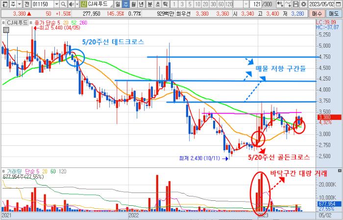Select the 년 yearly period tab

(141, 4)
